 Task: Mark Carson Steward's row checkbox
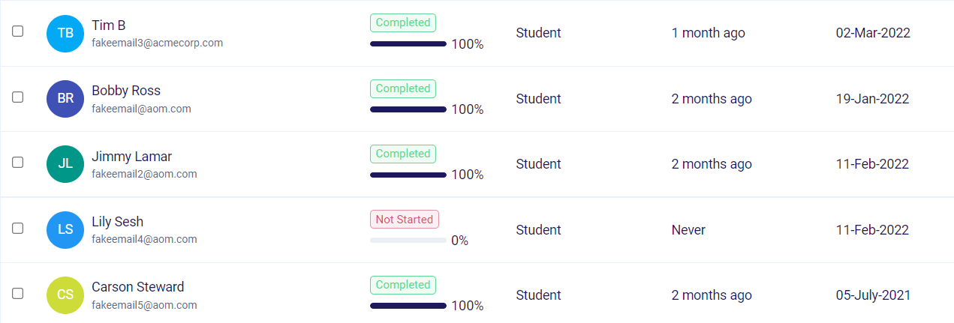[18, 293]
